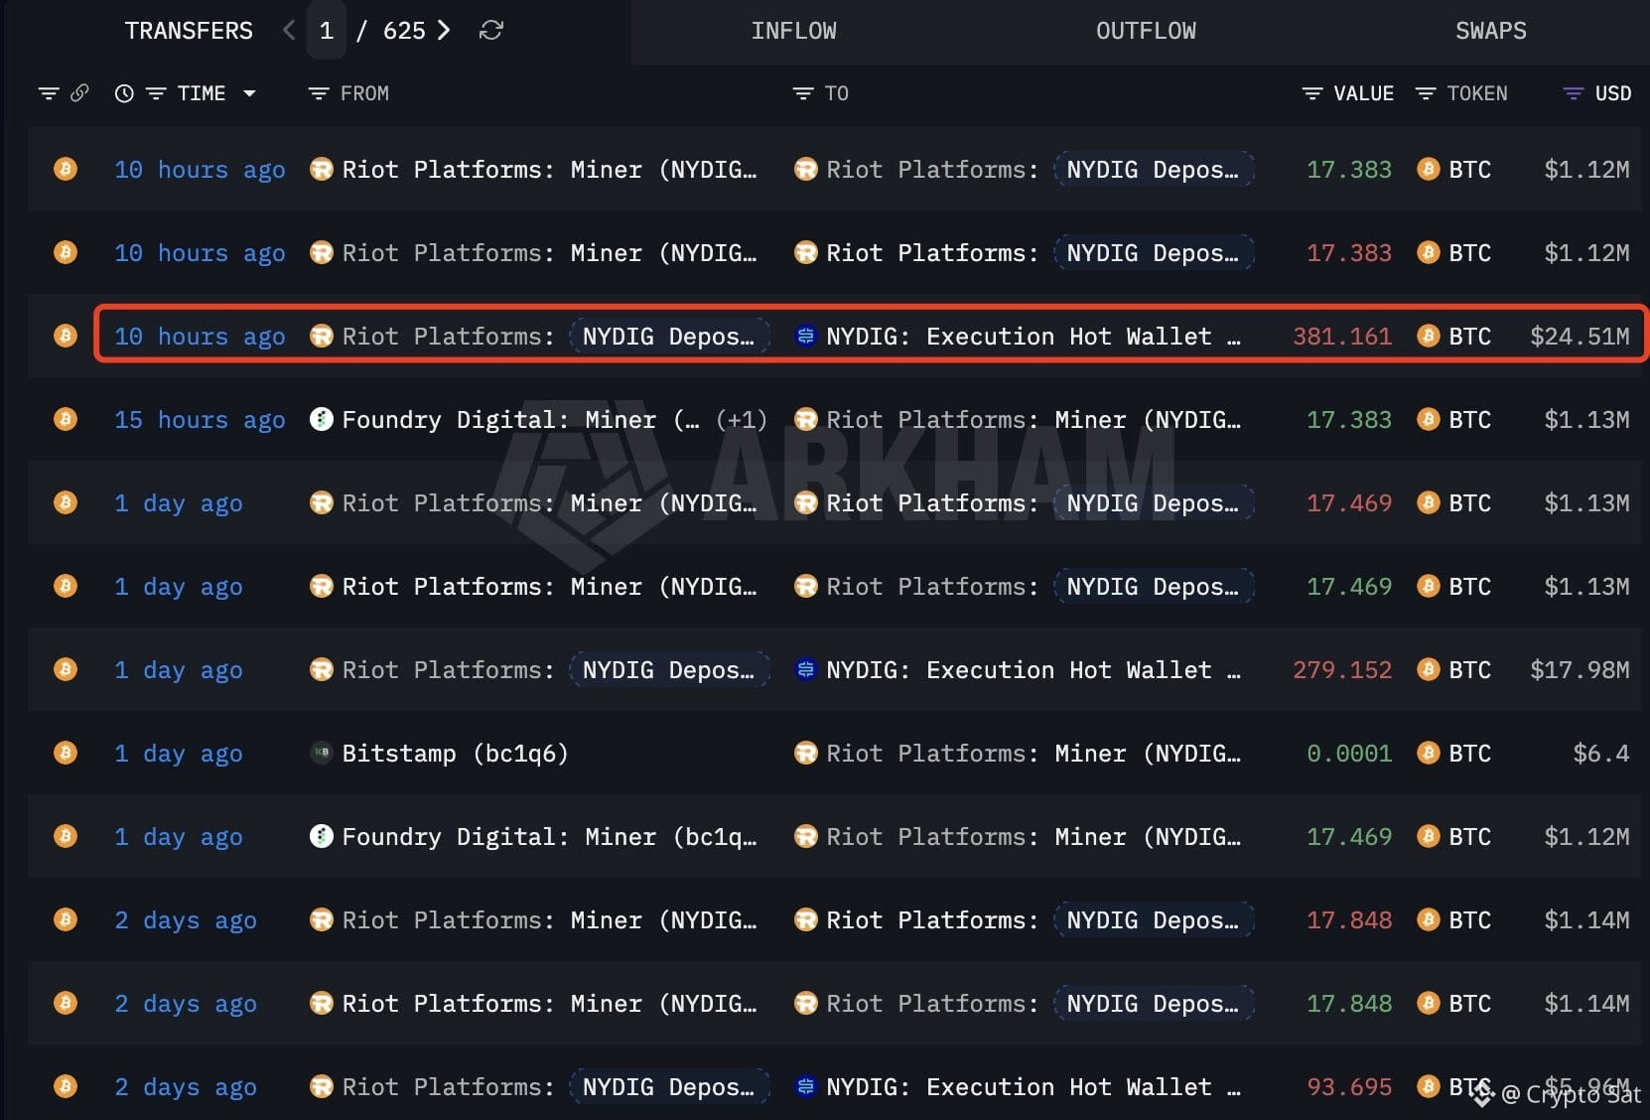Click the $24.51M USD amount
Image resolution: width=1650 pixels, height=1120 pixels.
[1580, 337]
